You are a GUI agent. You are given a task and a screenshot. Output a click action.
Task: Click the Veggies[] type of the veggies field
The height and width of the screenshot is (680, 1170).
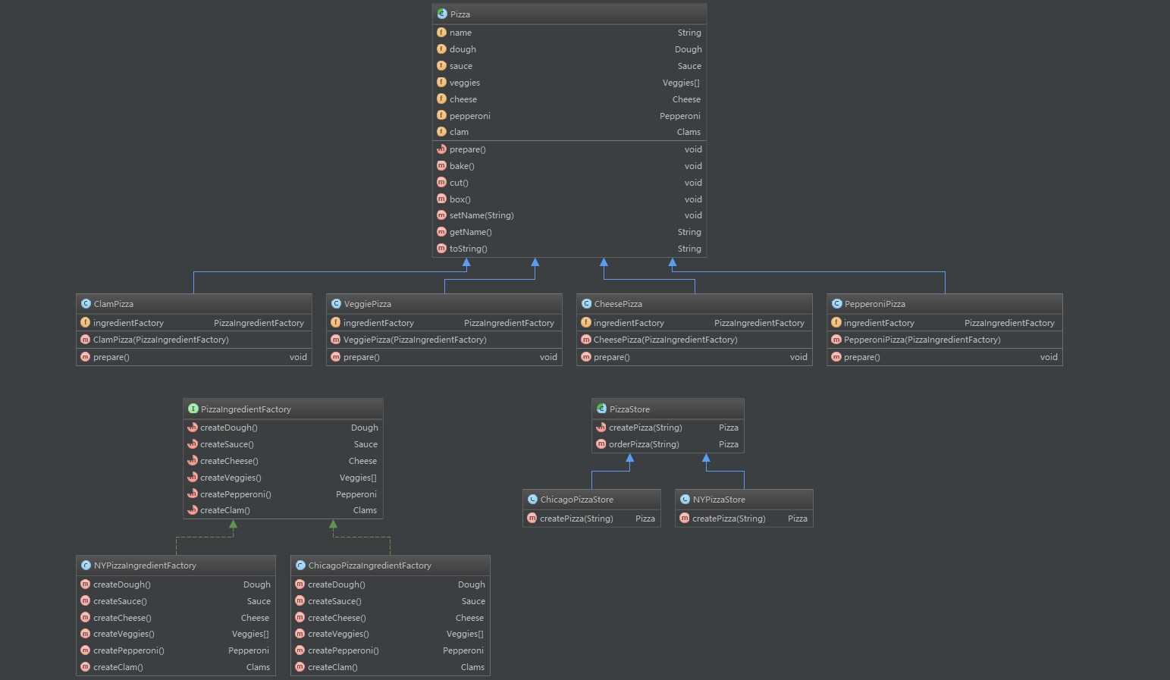(x=681, y=83)
